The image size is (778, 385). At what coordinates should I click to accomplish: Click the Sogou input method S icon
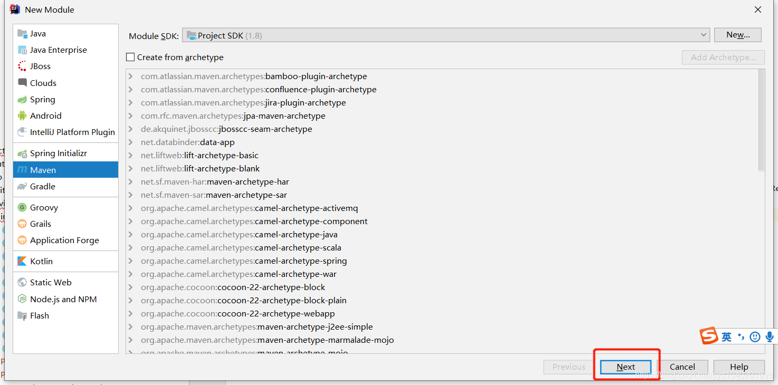[x=709, y=336]
